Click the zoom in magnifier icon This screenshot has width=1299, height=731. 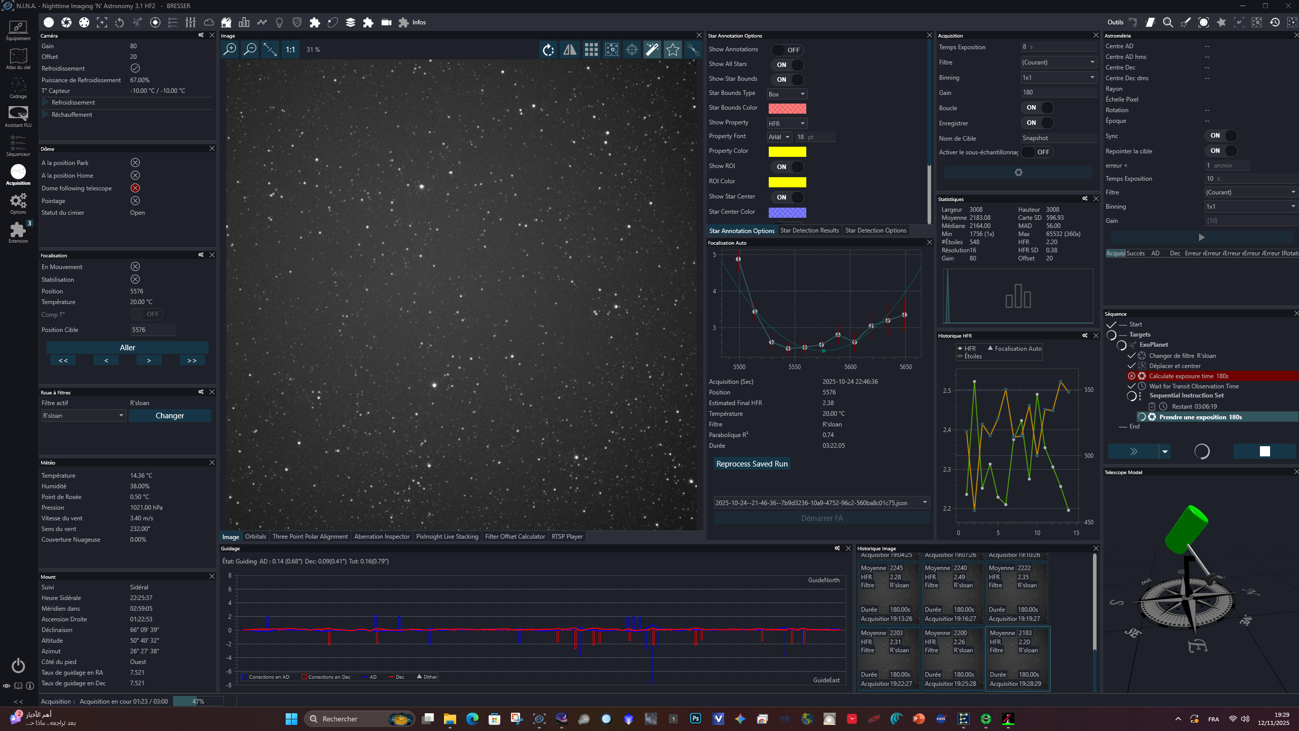(x=230, y=49)
